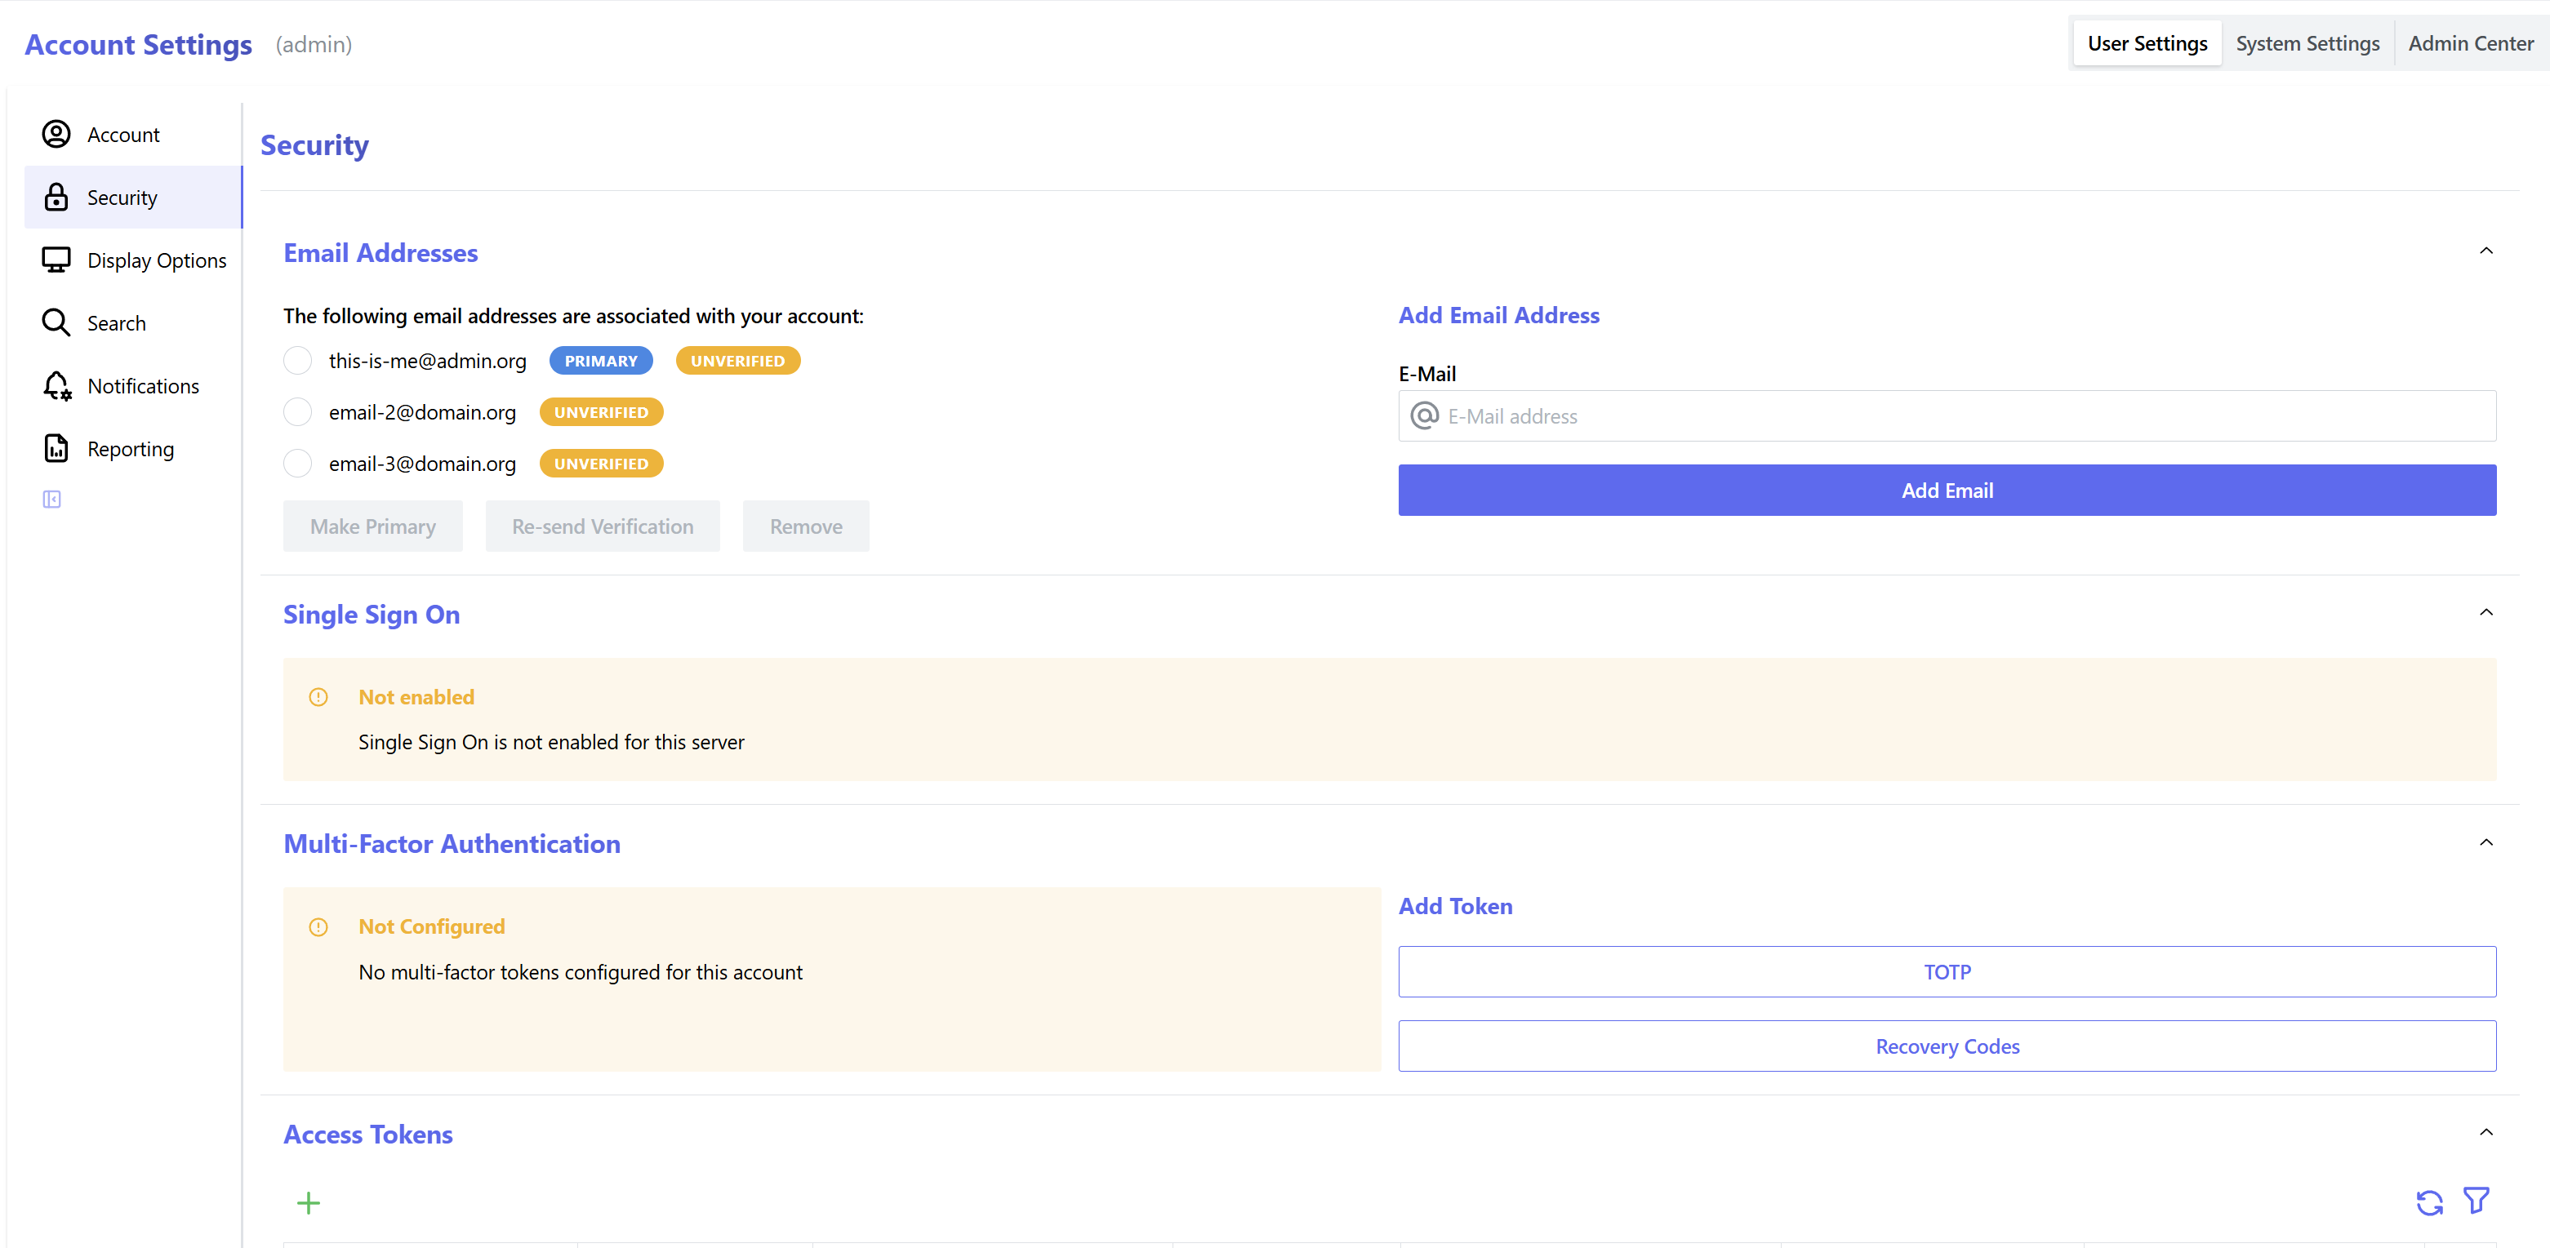This screenshot has height=1248, width=2550.
Task: Refresh the access tokens list
Action: (x=2428, y=1202)
